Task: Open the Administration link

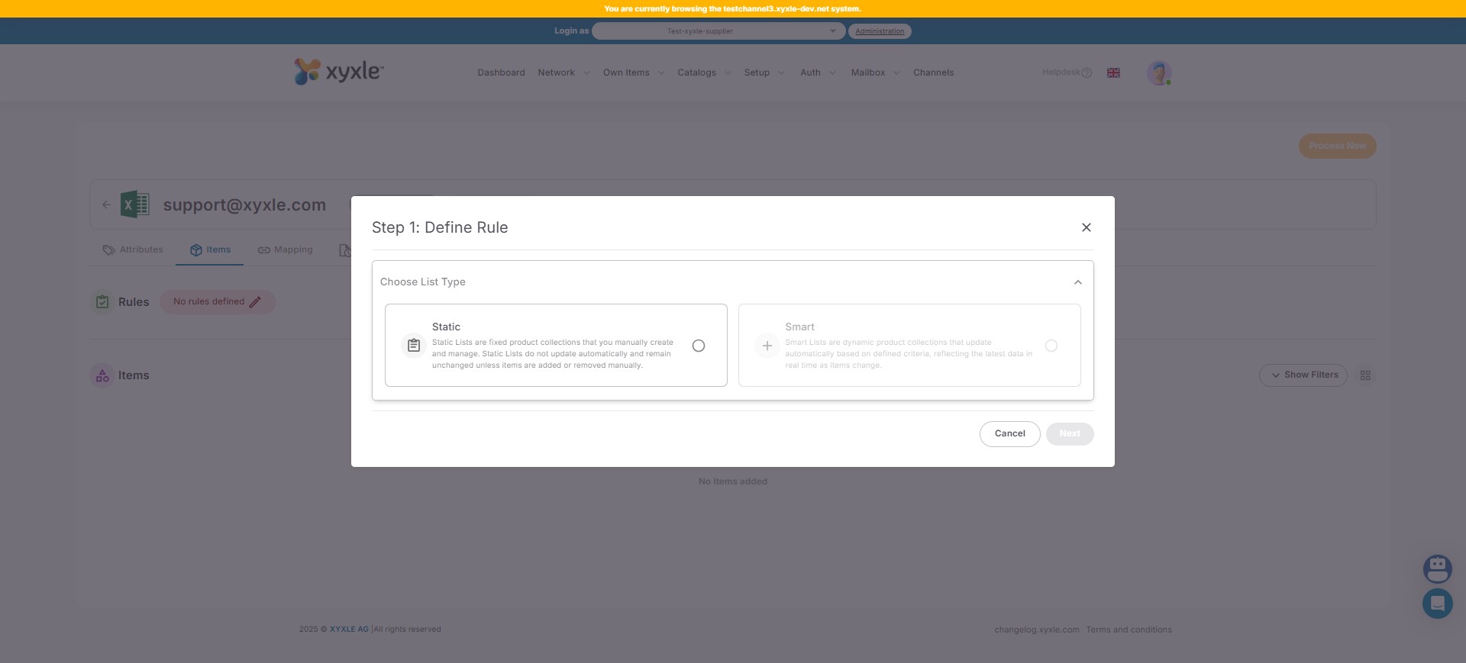Action: click(880, 31)
